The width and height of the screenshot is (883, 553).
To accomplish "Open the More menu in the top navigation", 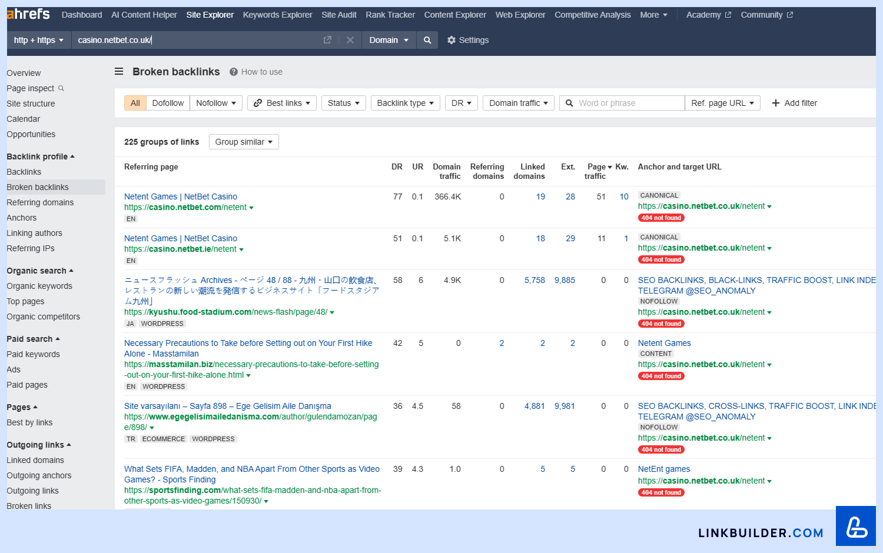I will click(x=653, y=15).
